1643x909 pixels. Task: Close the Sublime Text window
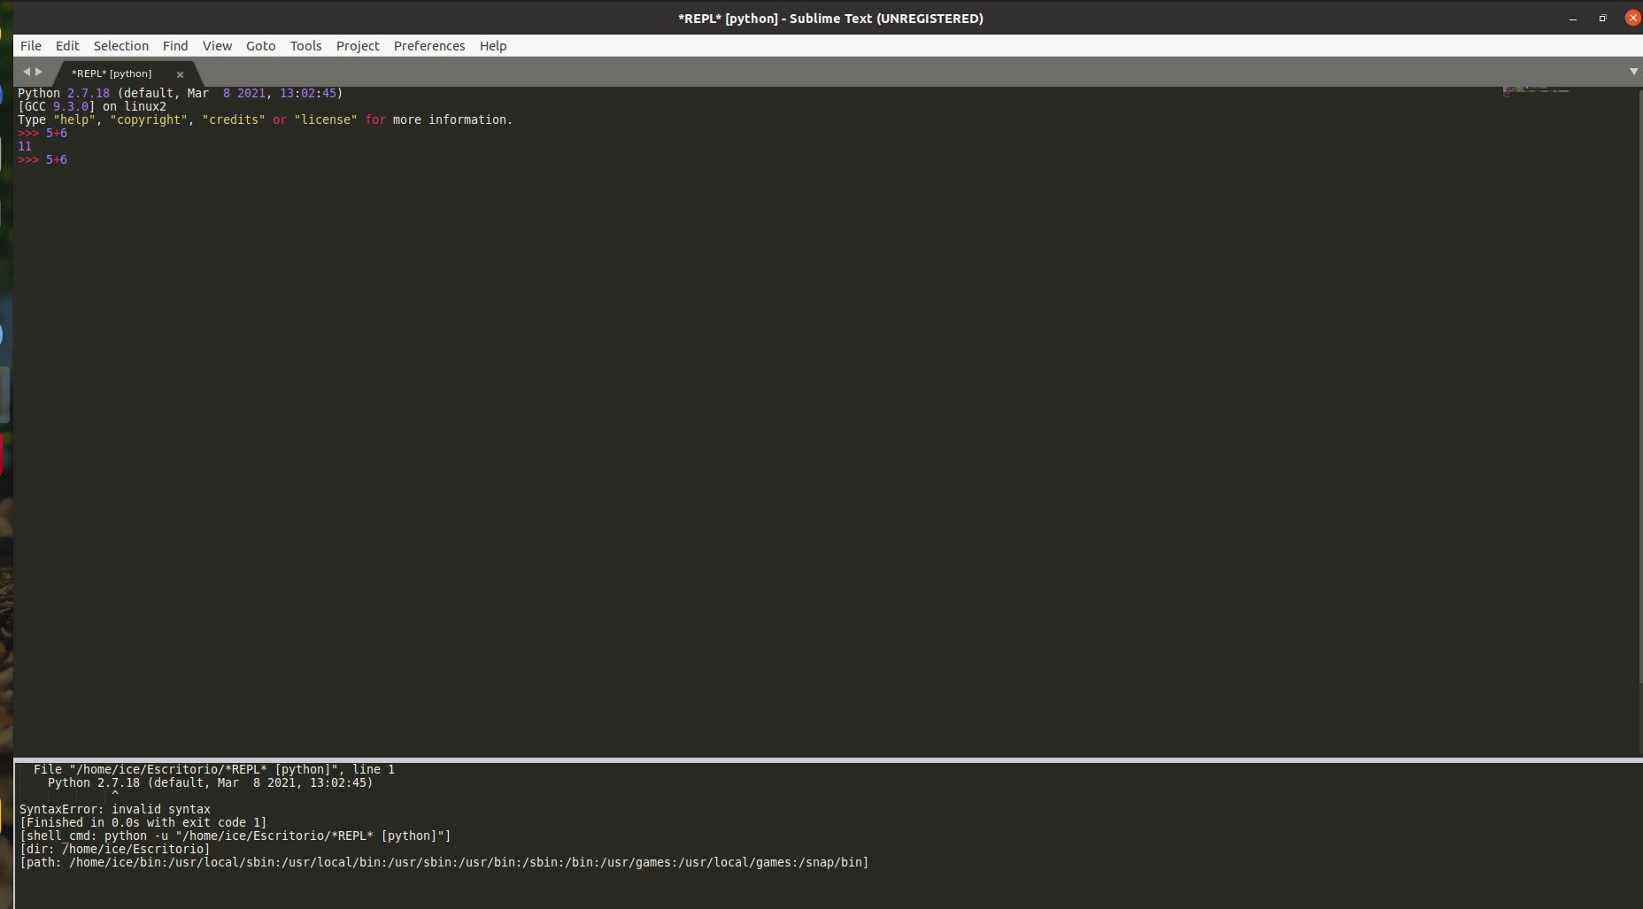point(1632,19)
